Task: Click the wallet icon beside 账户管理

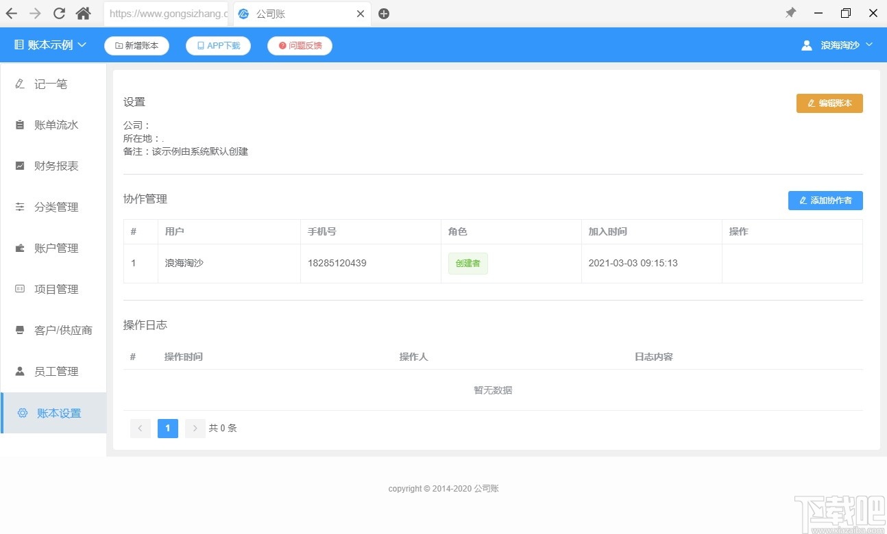Action: (20, 249)
